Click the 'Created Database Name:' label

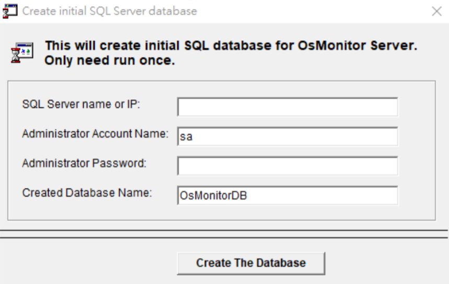(x=87, y=193)
